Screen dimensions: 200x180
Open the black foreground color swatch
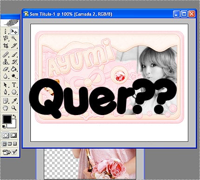7,119
